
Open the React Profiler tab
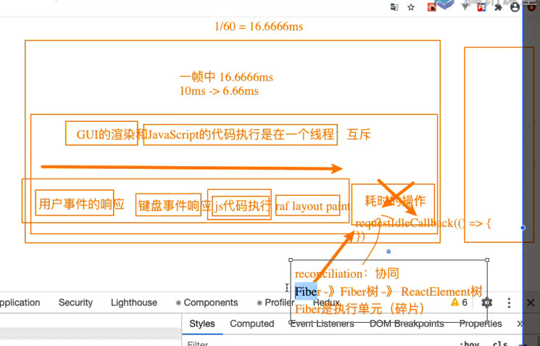coord(275,302)
